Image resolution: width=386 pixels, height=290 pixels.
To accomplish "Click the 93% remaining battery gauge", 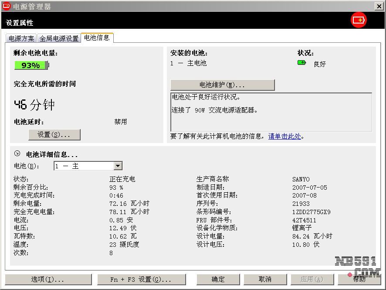I will click(31, 65).
